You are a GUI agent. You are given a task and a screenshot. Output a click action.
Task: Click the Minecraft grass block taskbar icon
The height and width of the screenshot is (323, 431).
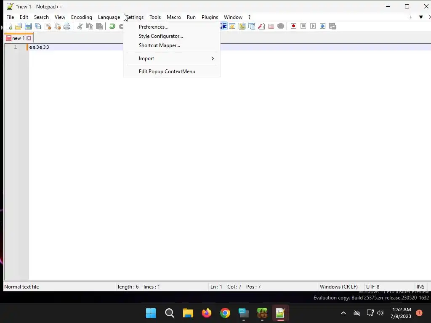pyautogui.click(x=262, y=313)
